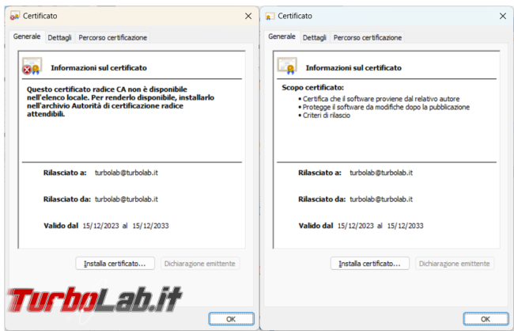Click 'Rilasciato a' email in right window

381,173
